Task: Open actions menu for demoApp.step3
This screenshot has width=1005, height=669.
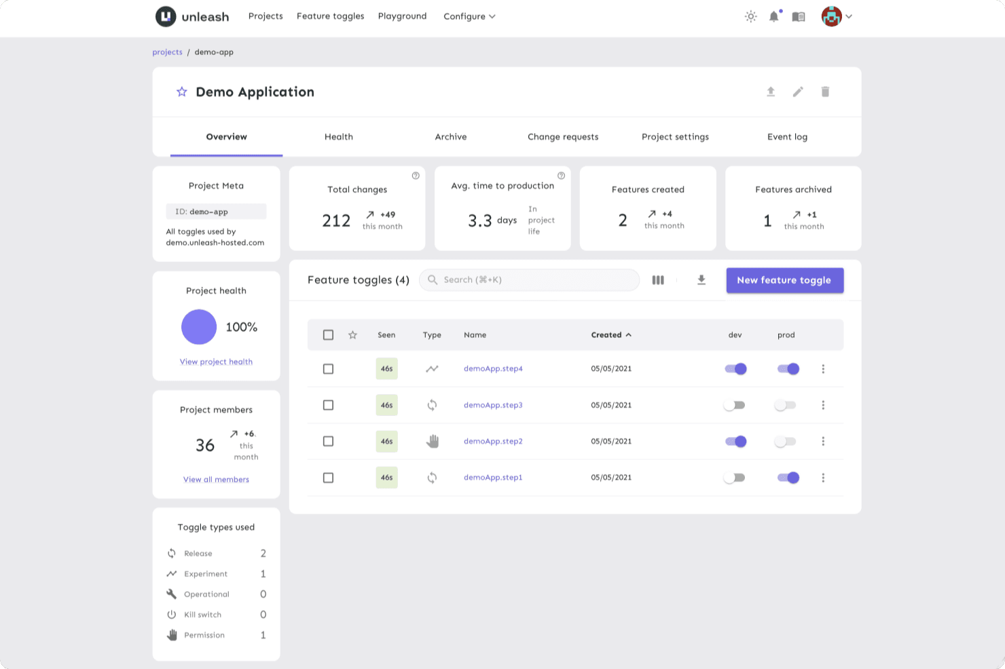Action: tap(823, 405)
